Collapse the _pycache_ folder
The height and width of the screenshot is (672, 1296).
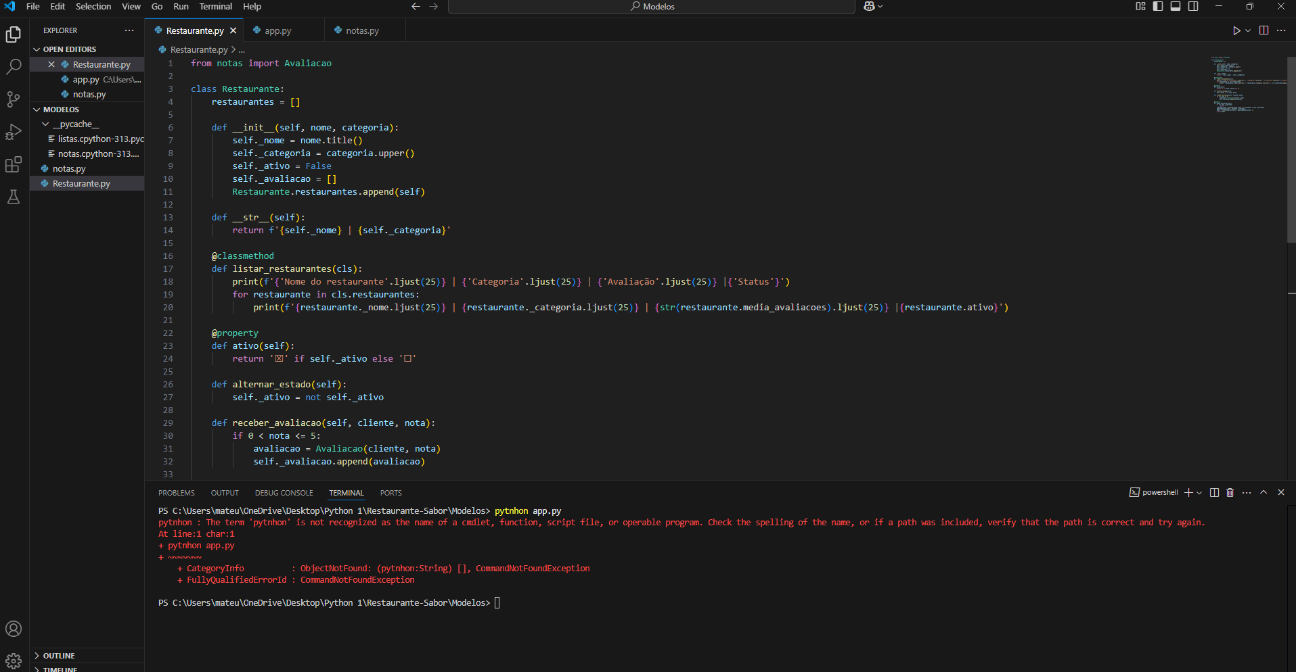coord(46,124)
